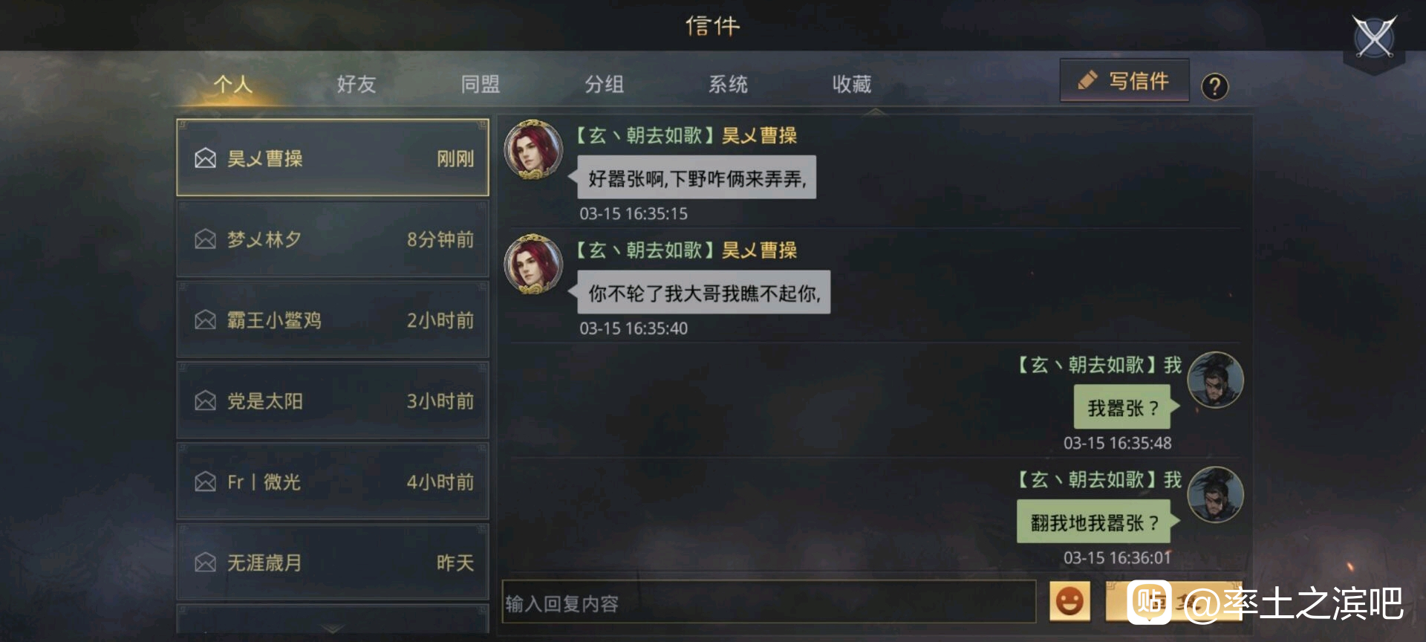Click my avatar next to 我嚣张？
The image size is (1426, 642).
pos(1215,380)
